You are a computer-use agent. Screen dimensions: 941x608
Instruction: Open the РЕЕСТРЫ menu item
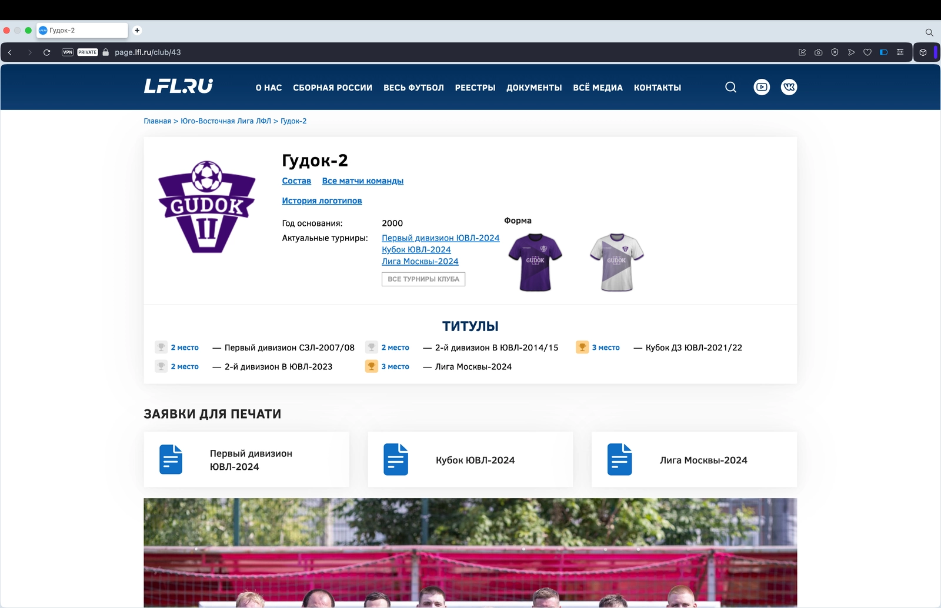(x=475, y=88)
